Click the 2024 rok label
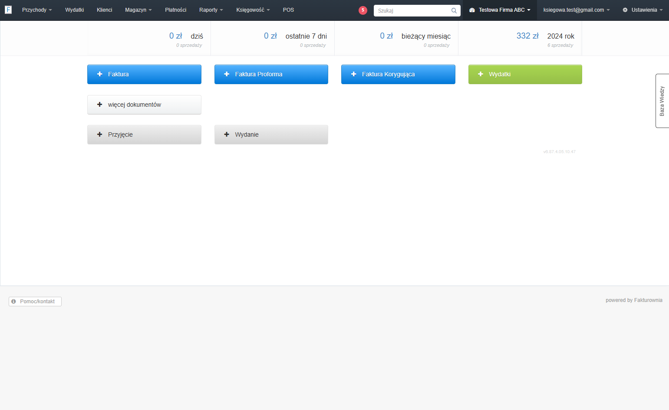The image size is (669, 410). (561, 36)
